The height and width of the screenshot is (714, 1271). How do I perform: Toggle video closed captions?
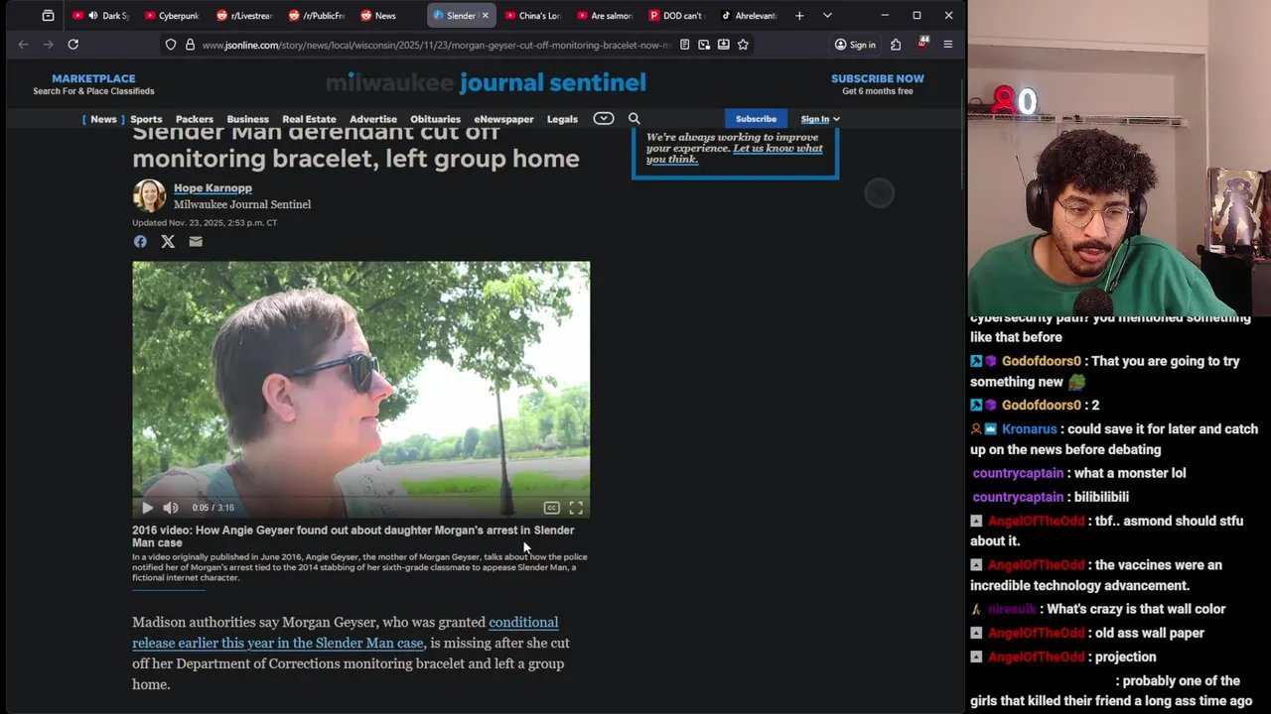click(551, 508)
